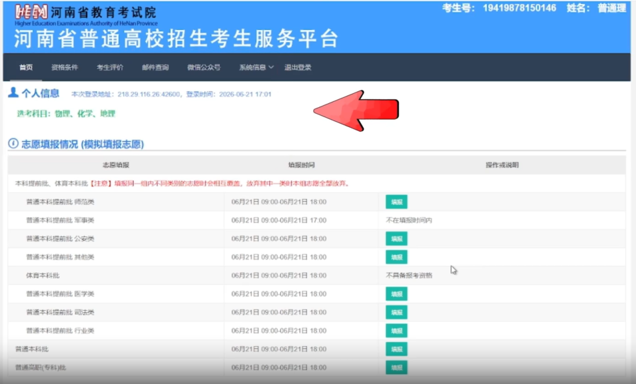Click 填报 for 普通高职(专科)批
The width and height of the screenshot is (636, 384).
[x=396, y=368]
